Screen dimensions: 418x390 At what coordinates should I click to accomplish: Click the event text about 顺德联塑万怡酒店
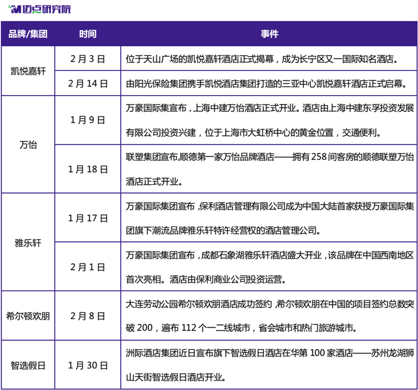coord(270,169)
